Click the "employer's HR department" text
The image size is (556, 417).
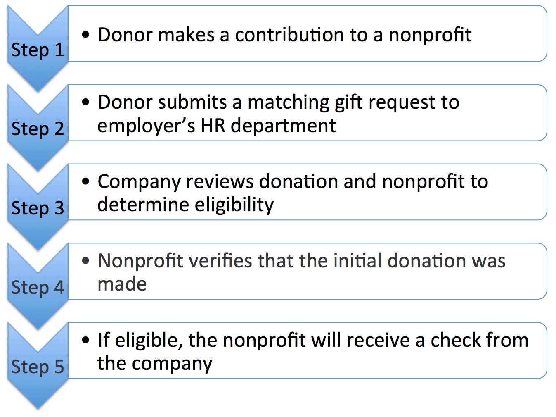[x=217, y=126]
